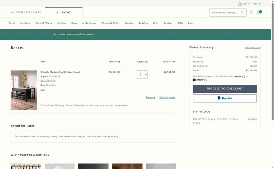Open the Sale menu
274x169 pixels.
coord(190,23)
